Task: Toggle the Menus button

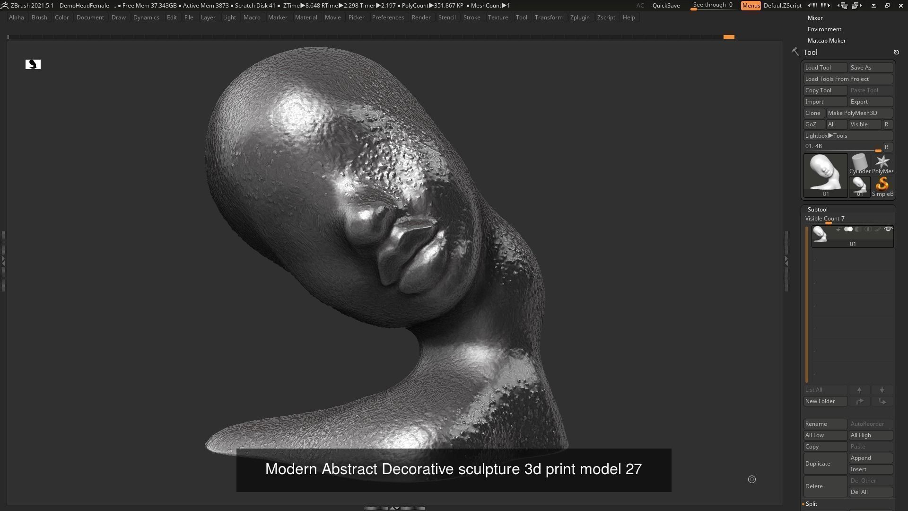Action: pos(751,5)
